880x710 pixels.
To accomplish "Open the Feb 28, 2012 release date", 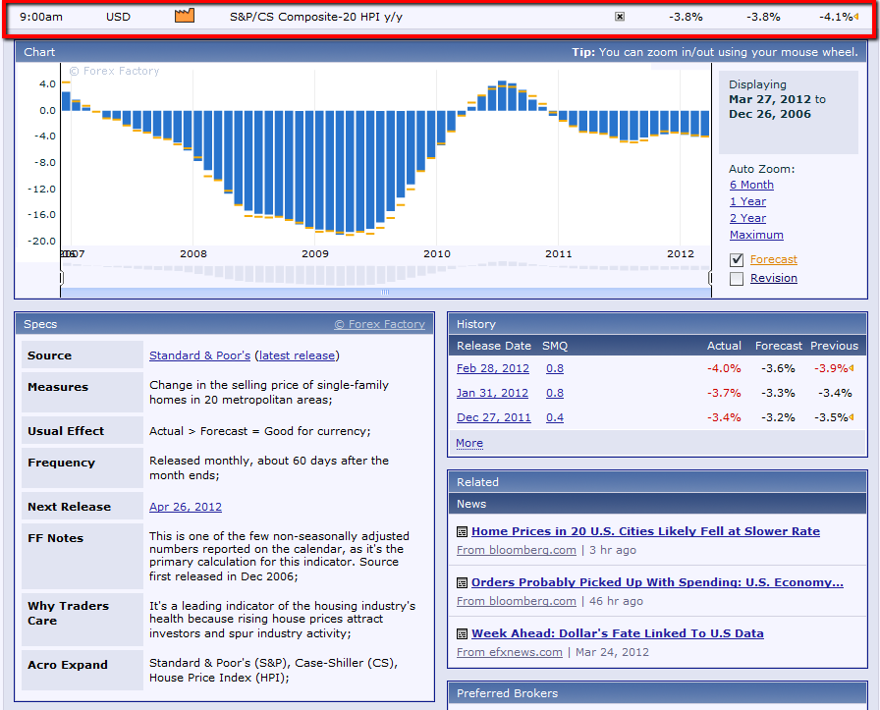I will click(493, 368).
